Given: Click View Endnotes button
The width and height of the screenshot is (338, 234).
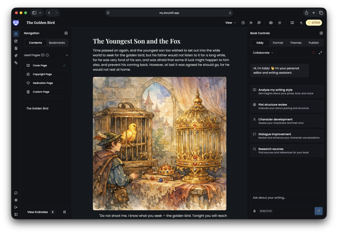Looking at the screenshot, I should [x=41, y=212].
